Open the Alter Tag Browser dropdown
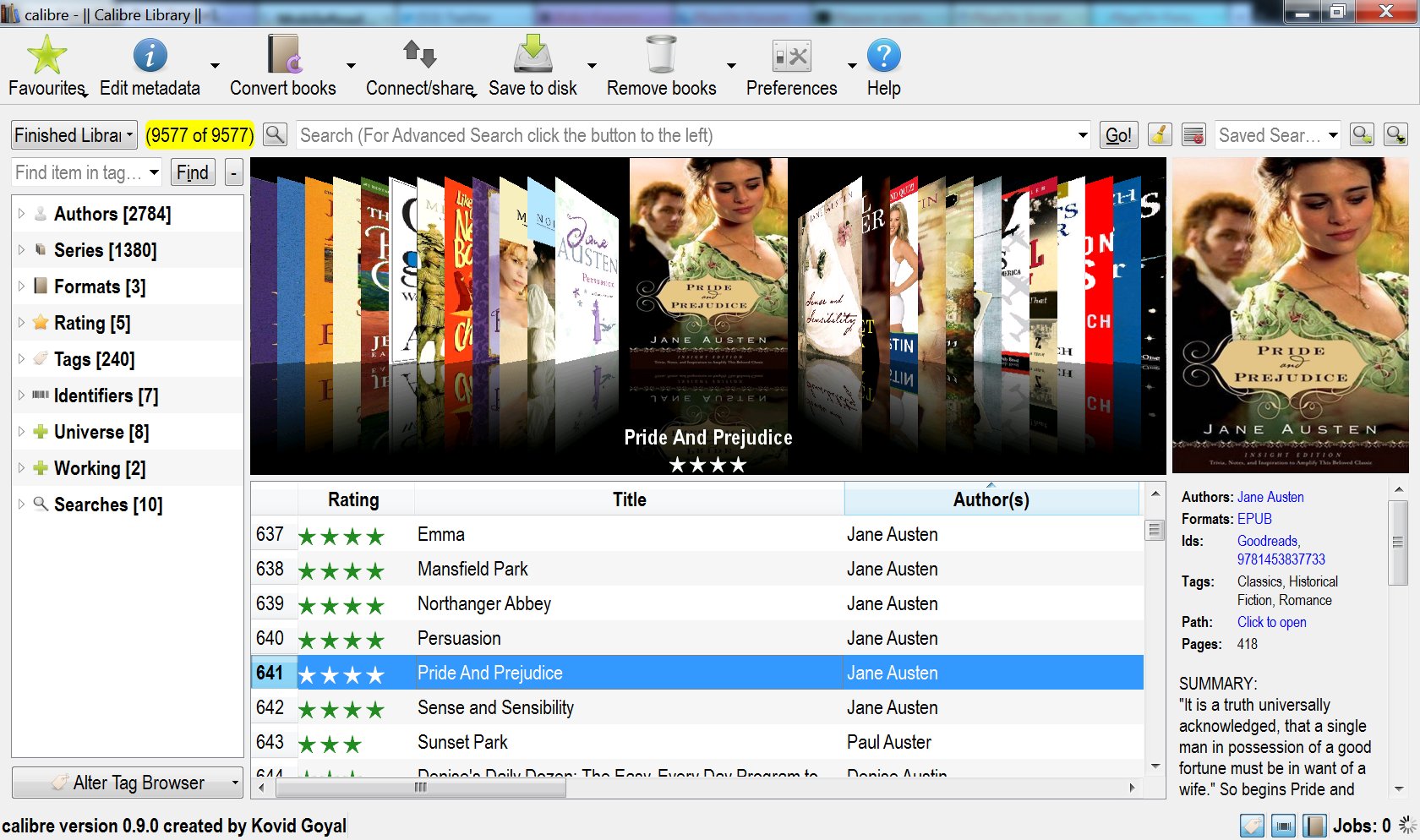 128,783
